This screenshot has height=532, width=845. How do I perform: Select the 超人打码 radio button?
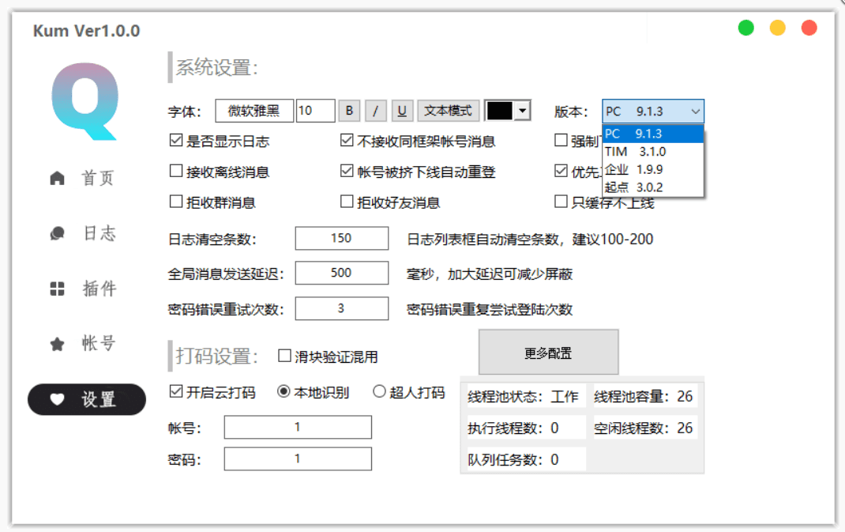coord(379,391)
